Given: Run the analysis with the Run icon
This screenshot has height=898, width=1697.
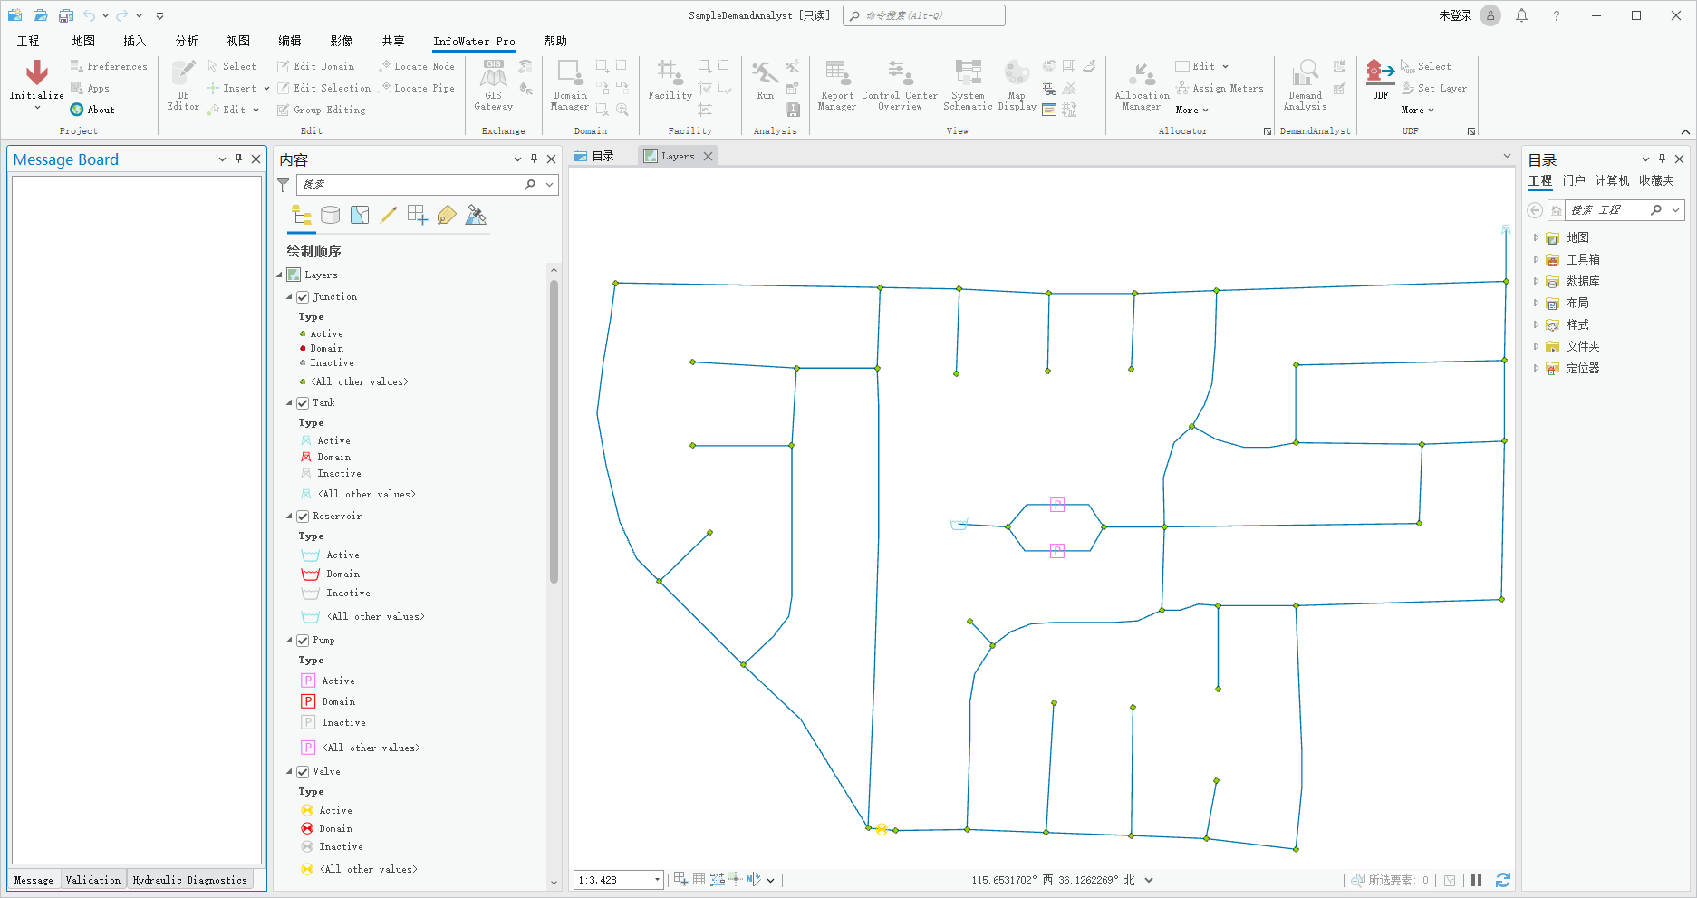Looking at the screenshot, I should click(766, 80).
